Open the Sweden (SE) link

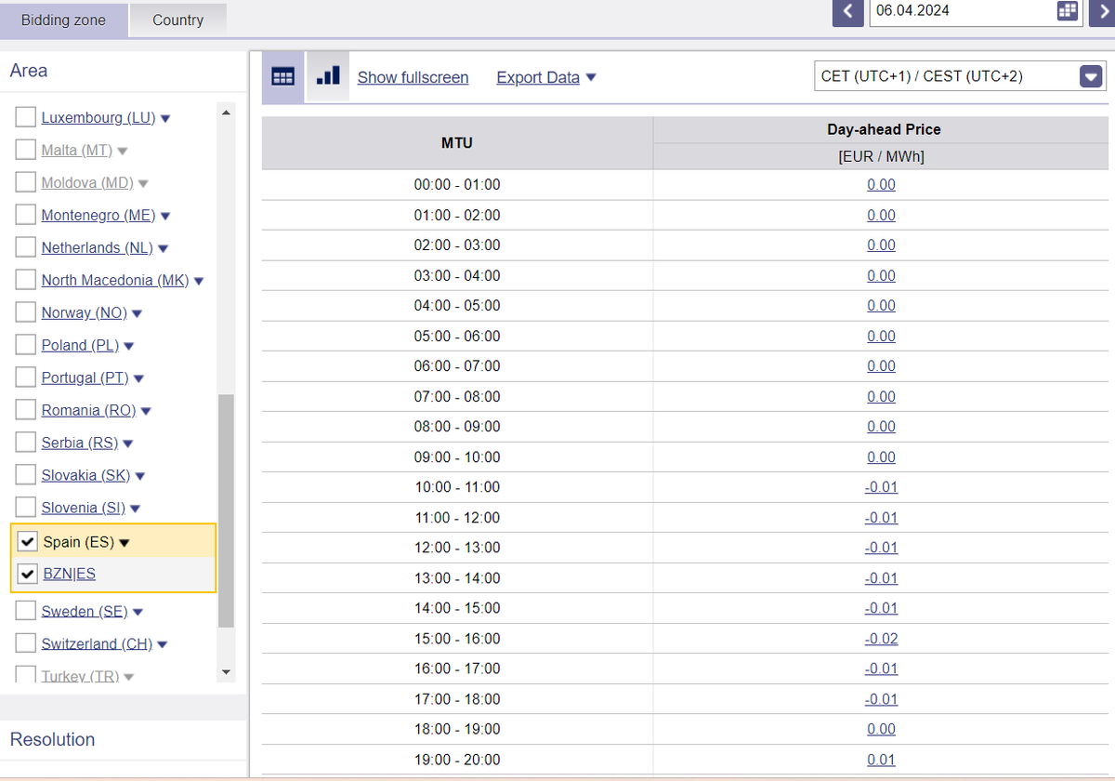pos(85,611)
